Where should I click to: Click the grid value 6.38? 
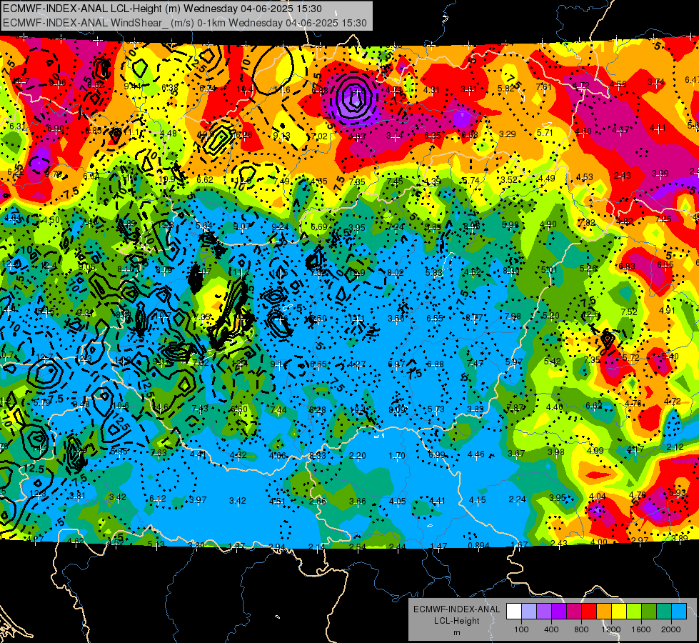point(170,87)
